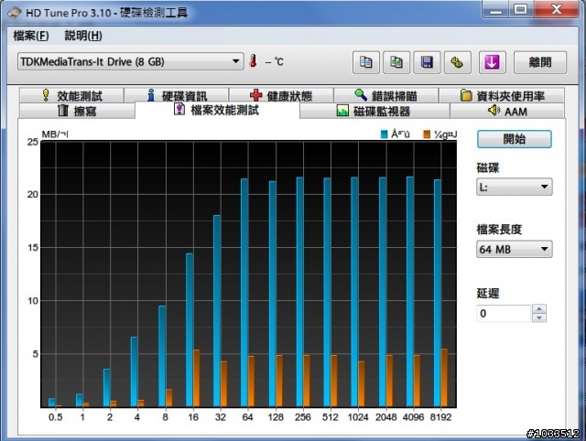The width and height of the screenshot is (586, 441).
Task: Expand the TDKMediaTrans-It Drive selector dropdown
Action: point(130,61)
